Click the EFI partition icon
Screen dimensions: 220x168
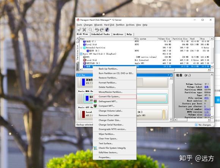click(x=85, y=57)
